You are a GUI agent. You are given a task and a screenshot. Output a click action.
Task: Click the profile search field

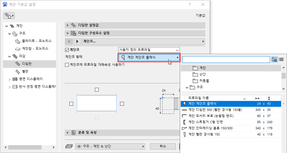[226, 60]
